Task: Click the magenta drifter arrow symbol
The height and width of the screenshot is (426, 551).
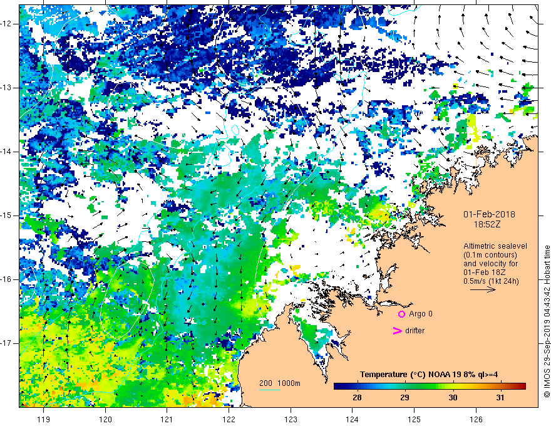Action: coord(397,331)
